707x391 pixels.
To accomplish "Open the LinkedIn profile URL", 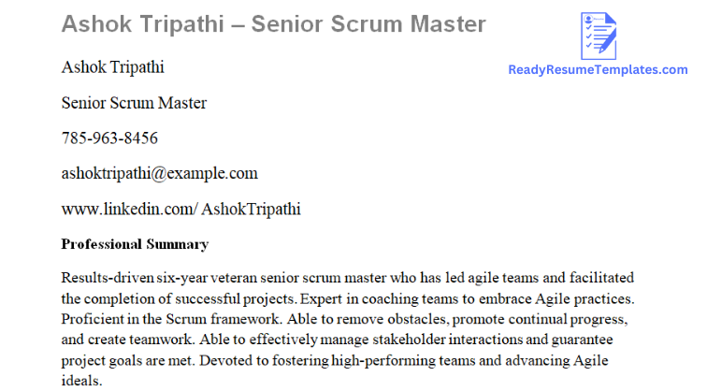I will 180,208.
